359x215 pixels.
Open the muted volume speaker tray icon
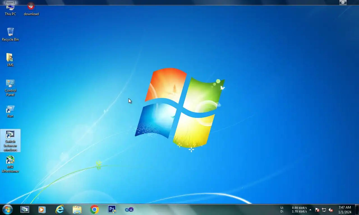(331, 210)
